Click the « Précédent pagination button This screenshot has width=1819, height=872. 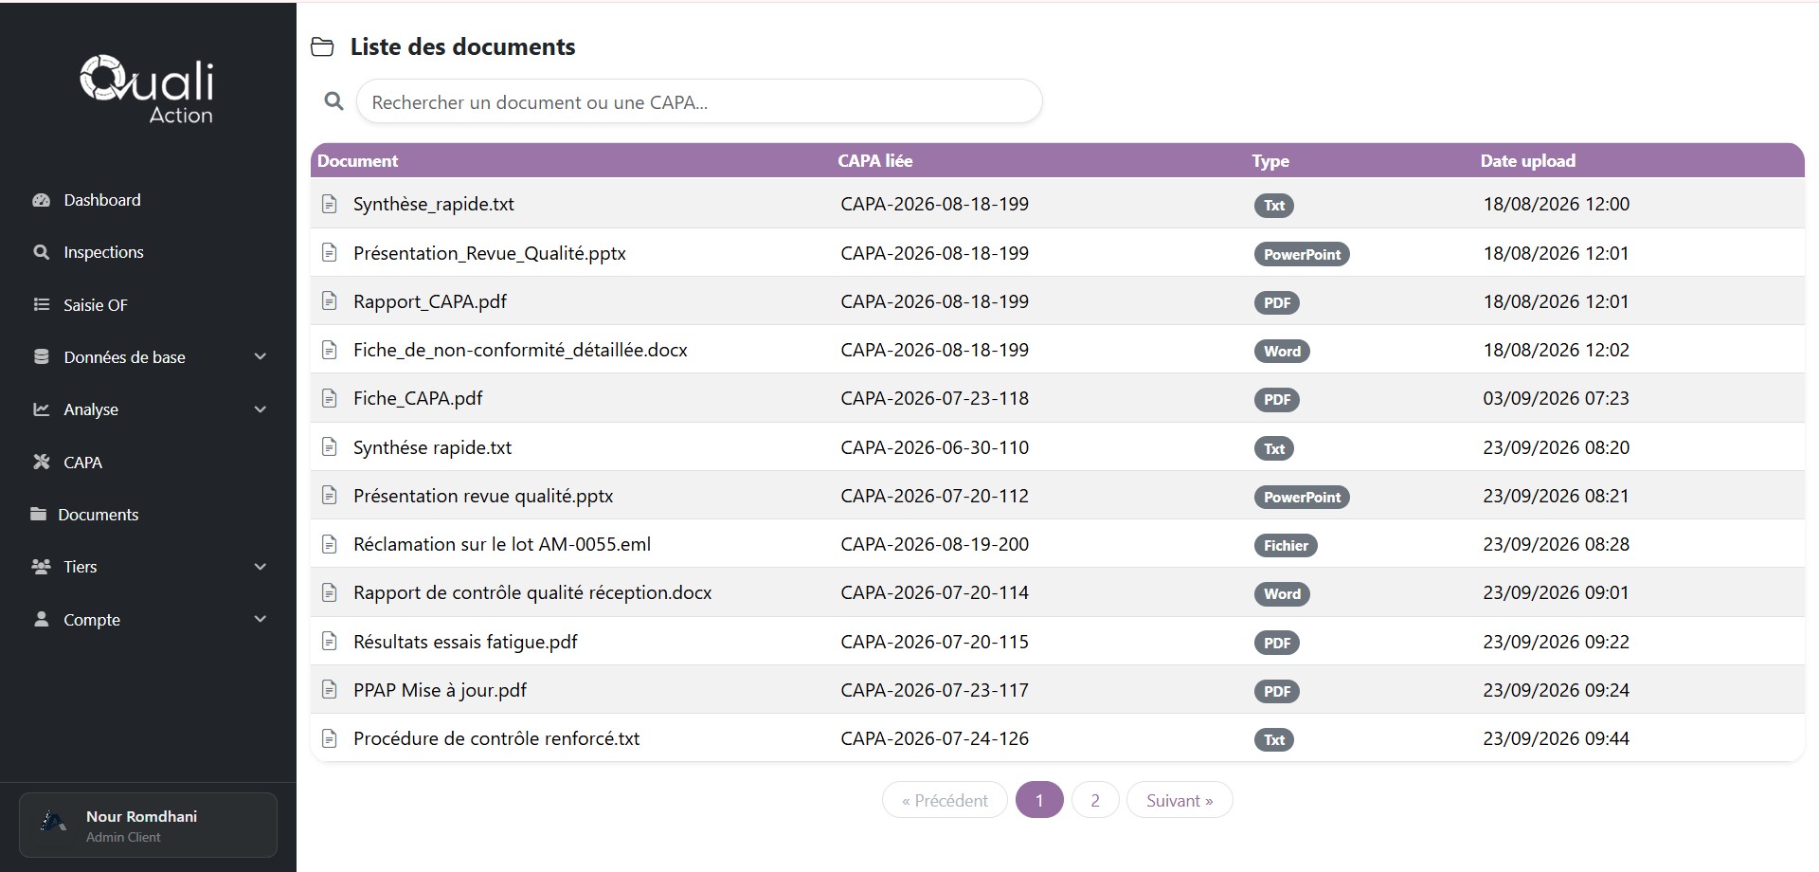(945, 800)
